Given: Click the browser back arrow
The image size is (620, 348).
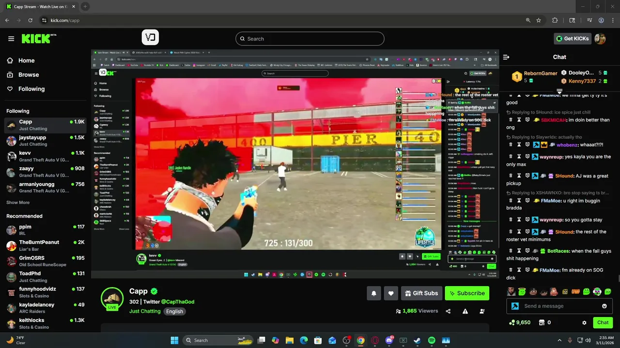Looking at the screenshot, I should click(x=7, y=20).
